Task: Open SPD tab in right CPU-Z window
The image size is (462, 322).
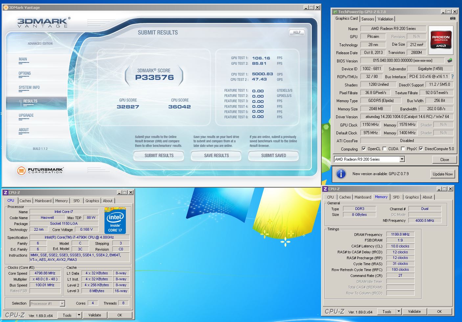Action: coord(396,197)
